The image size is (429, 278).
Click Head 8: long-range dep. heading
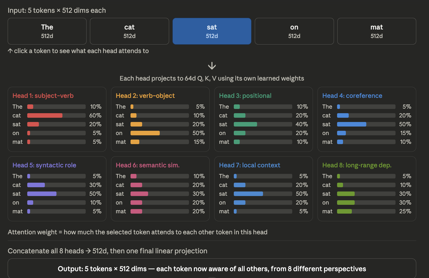[357, 165]
